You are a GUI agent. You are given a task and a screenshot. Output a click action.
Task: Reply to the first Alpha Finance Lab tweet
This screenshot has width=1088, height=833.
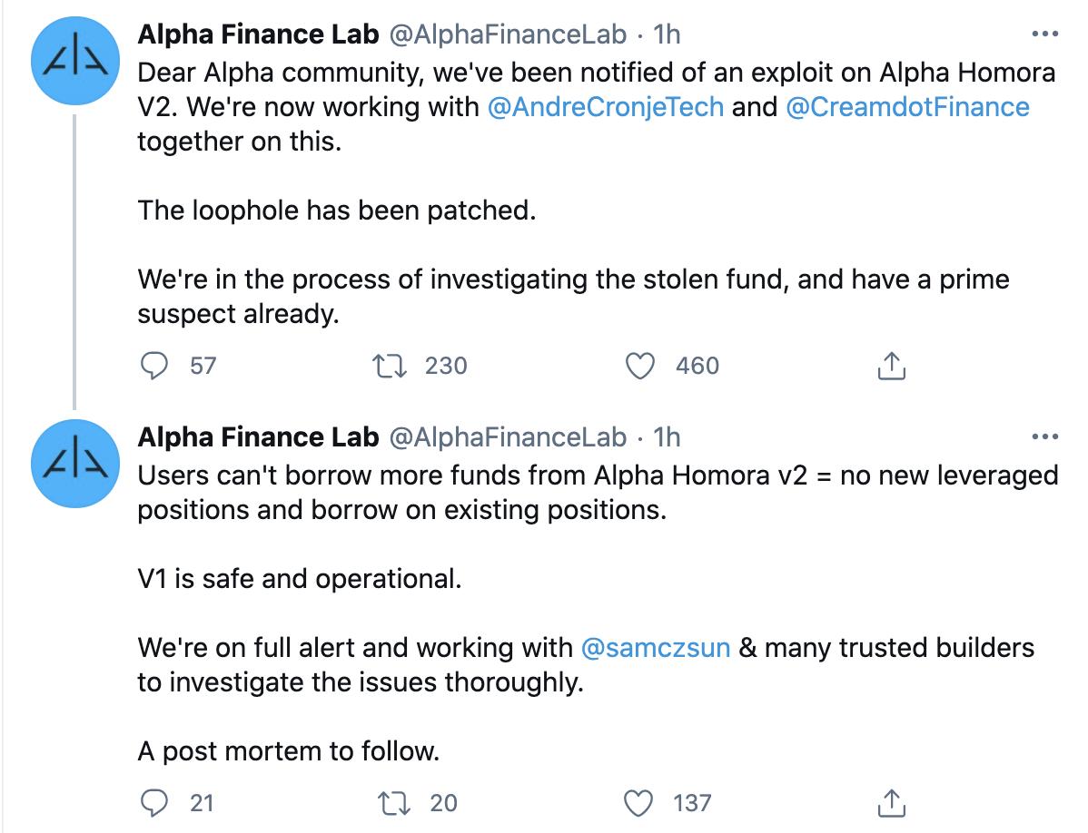(157, 366)
